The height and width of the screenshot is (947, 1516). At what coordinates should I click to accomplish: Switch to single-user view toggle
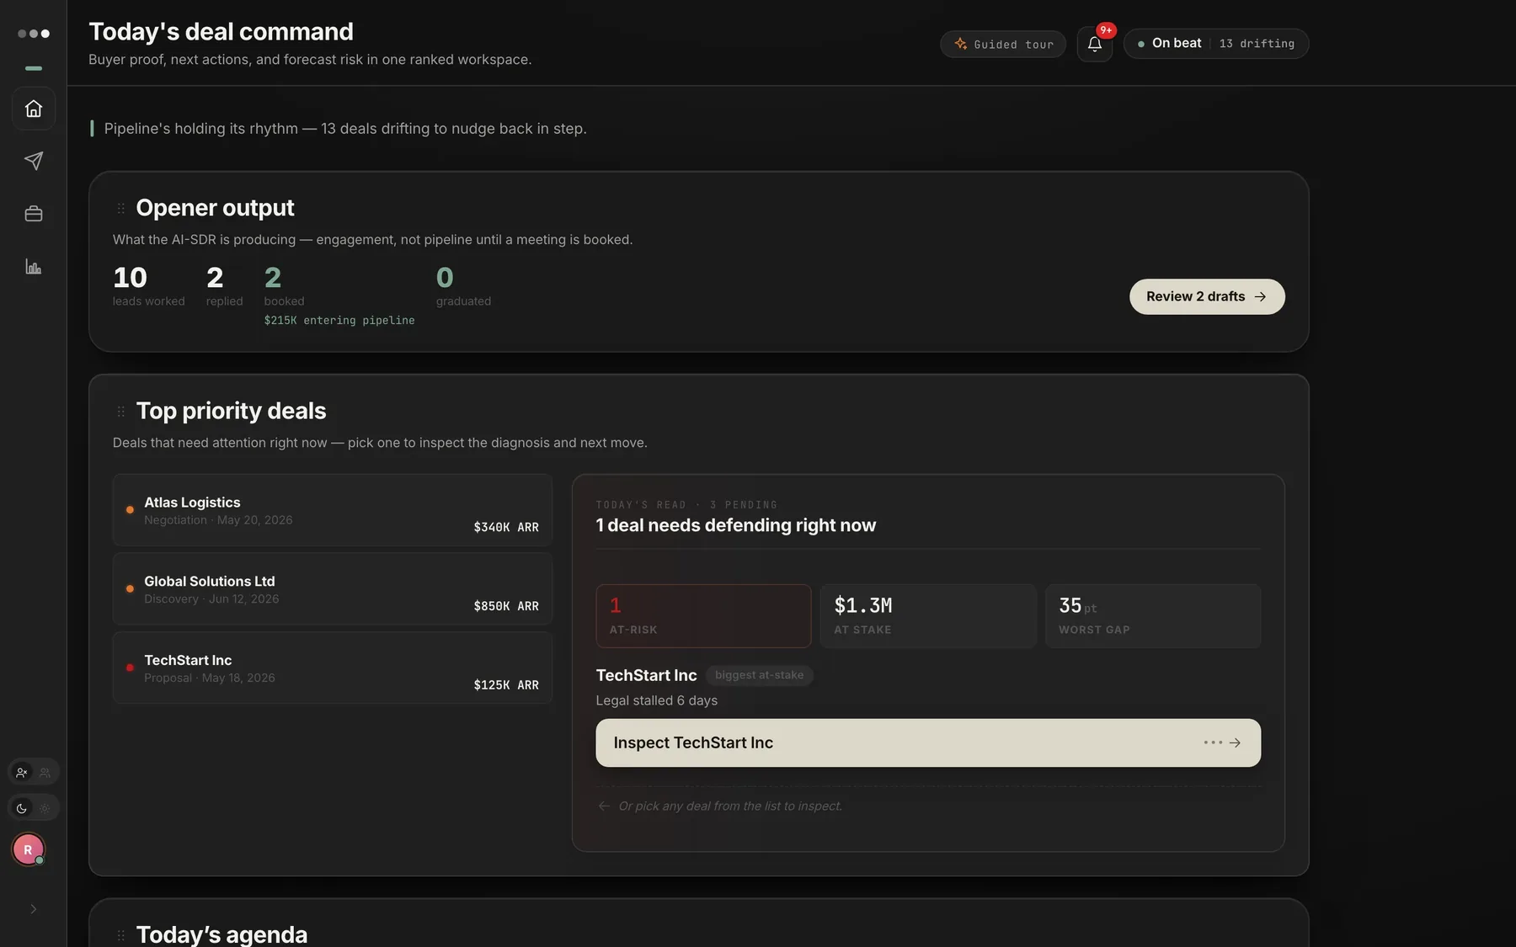point(22,772)
